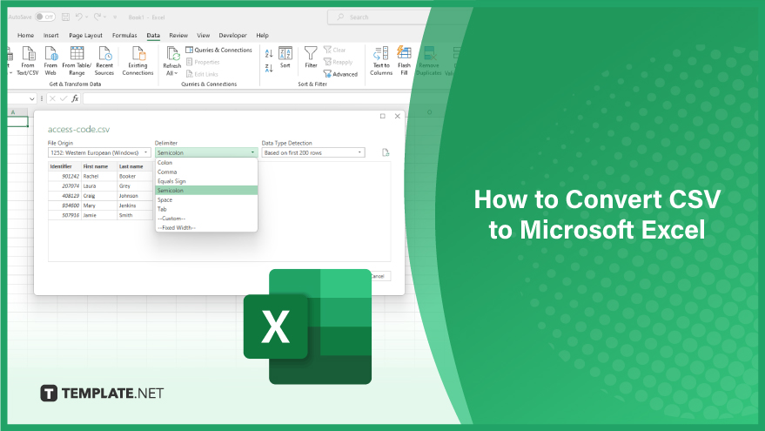
Task: Choose Colon delimiter option
Action: coord(206,163)
